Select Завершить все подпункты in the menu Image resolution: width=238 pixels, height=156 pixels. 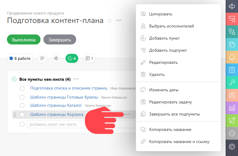[x=178, y=114]
